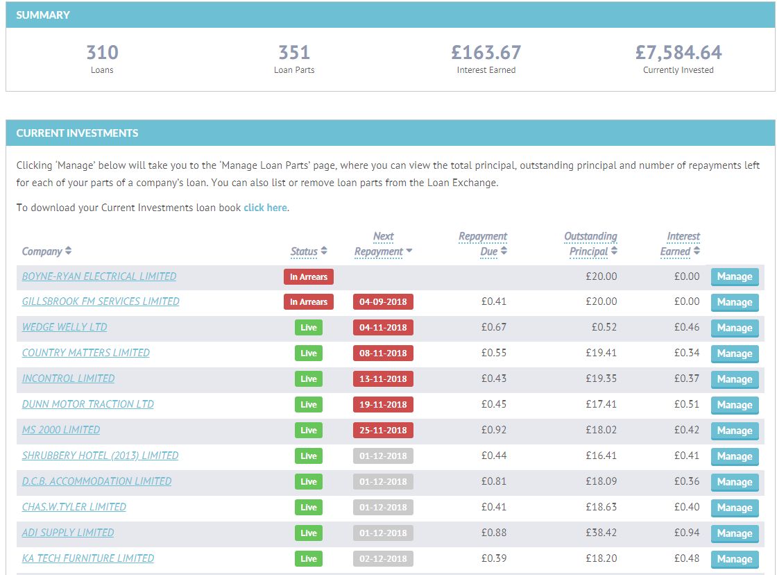777x575 pixels.
Task: Manage ADI SUPPLY LIMITED loan parts
Action: point(735,534)
